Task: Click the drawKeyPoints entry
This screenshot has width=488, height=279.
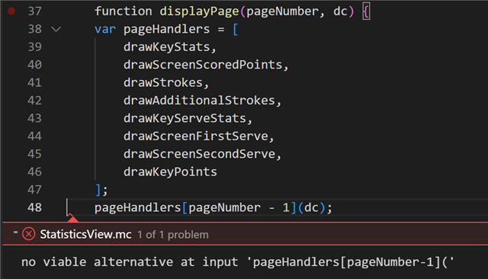Action: pos(170,172)
